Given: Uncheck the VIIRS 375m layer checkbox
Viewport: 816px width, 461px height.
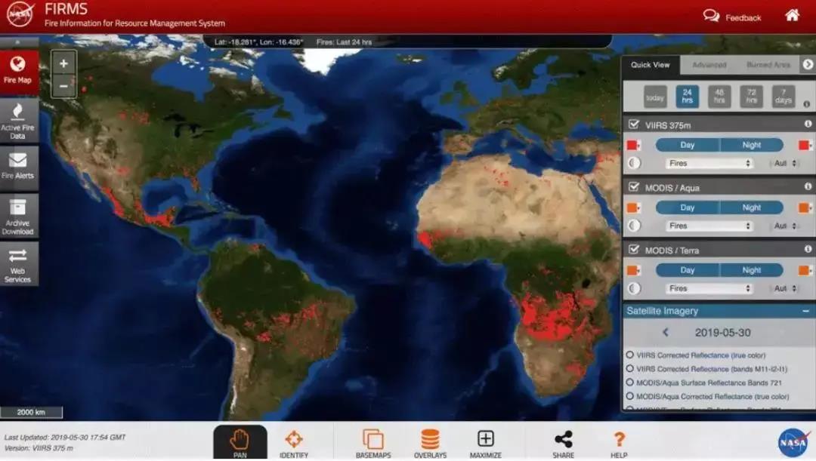Looking at the screenshot, I should coord(634,124).
